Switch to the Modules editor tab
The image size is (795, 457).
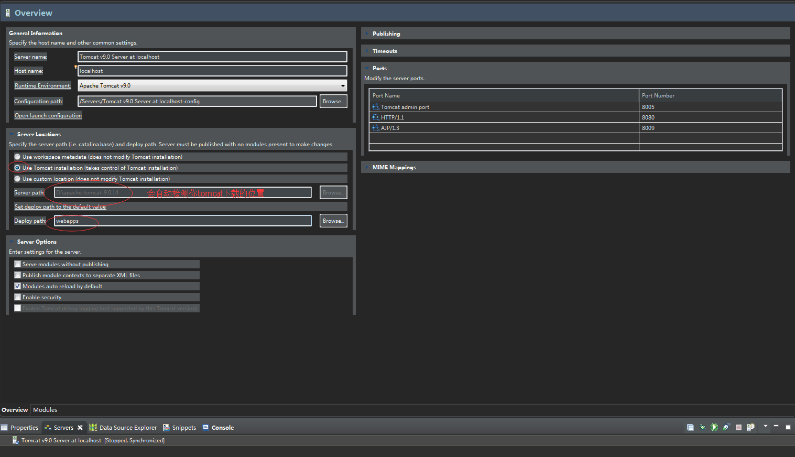tap(45, 410)
